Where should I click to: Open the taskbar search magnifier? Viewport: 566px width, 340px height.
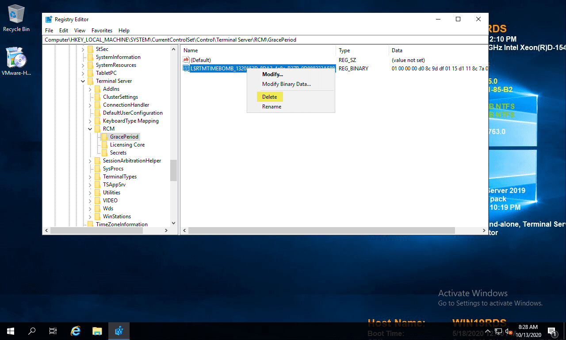click(32, 331)
